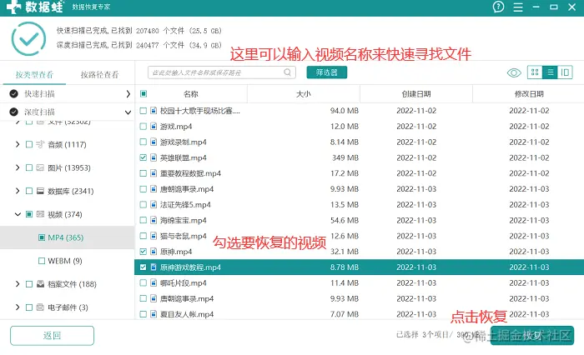Click the 返回 back button
This screenshot has width=584, height=355.
click(52, 336)
